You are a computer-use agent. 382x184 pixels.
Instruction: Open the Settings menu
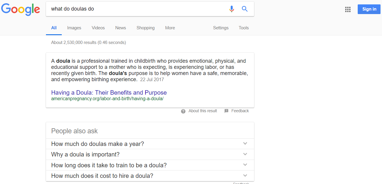[x=221, y=28]
